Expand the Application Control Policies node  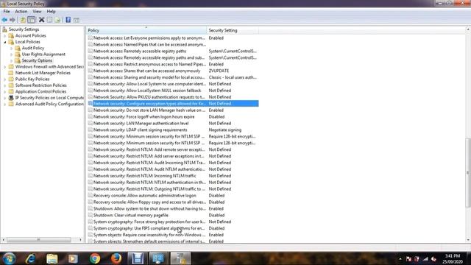(5, 91)
